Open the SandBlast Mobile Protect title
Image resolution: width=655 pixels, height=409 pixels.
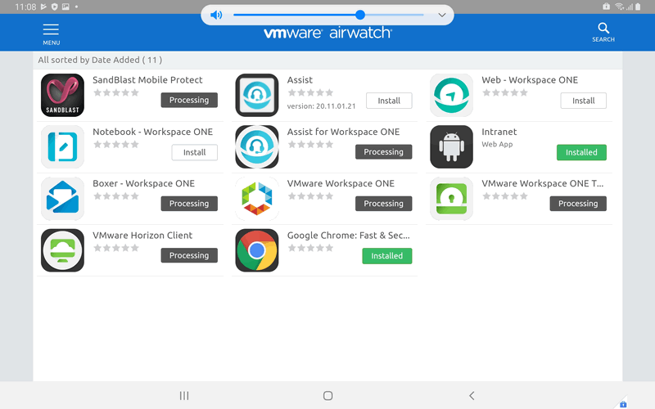147,79
